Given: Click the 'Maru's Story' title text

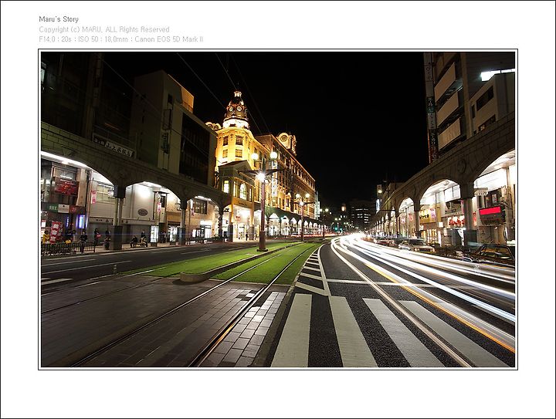Looking at the screenshot, I should tap(59, 19).
